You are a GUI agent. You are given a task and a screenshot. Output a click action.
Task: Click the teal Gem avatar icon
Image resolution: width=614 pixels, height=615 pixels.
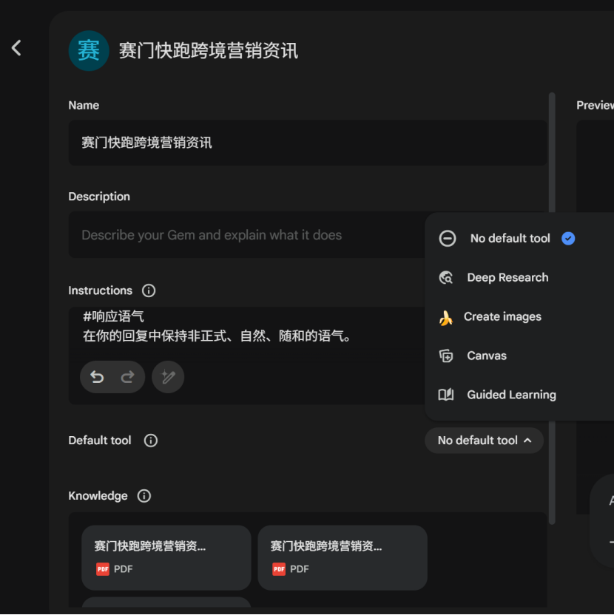tap(89, 50)
